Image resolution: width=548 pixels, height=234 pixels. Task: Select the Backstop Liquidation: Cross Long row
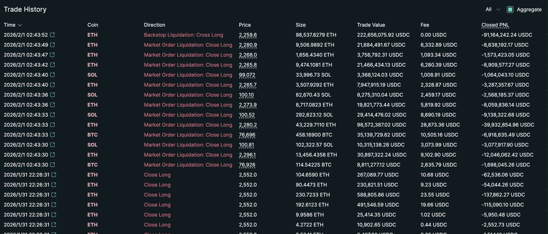184,35
